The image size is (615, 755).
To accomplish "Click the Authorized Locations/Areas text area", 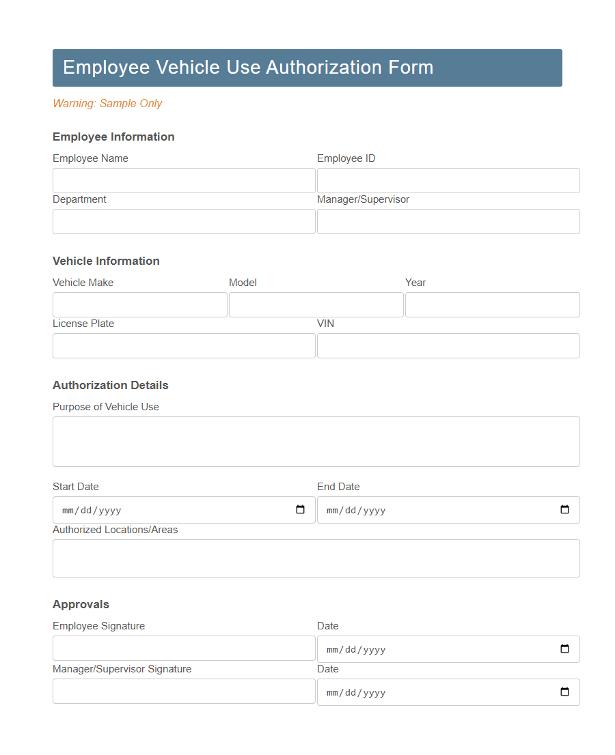I will [x=316, y=558].
